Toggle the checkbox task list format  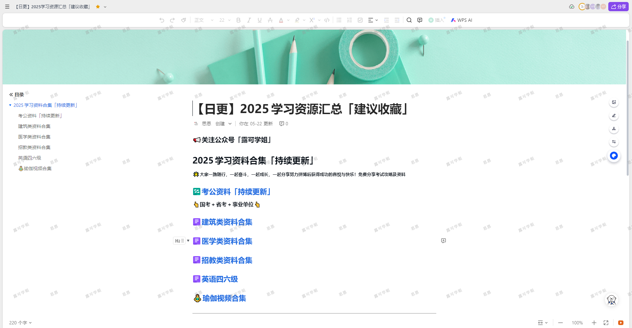360,20
